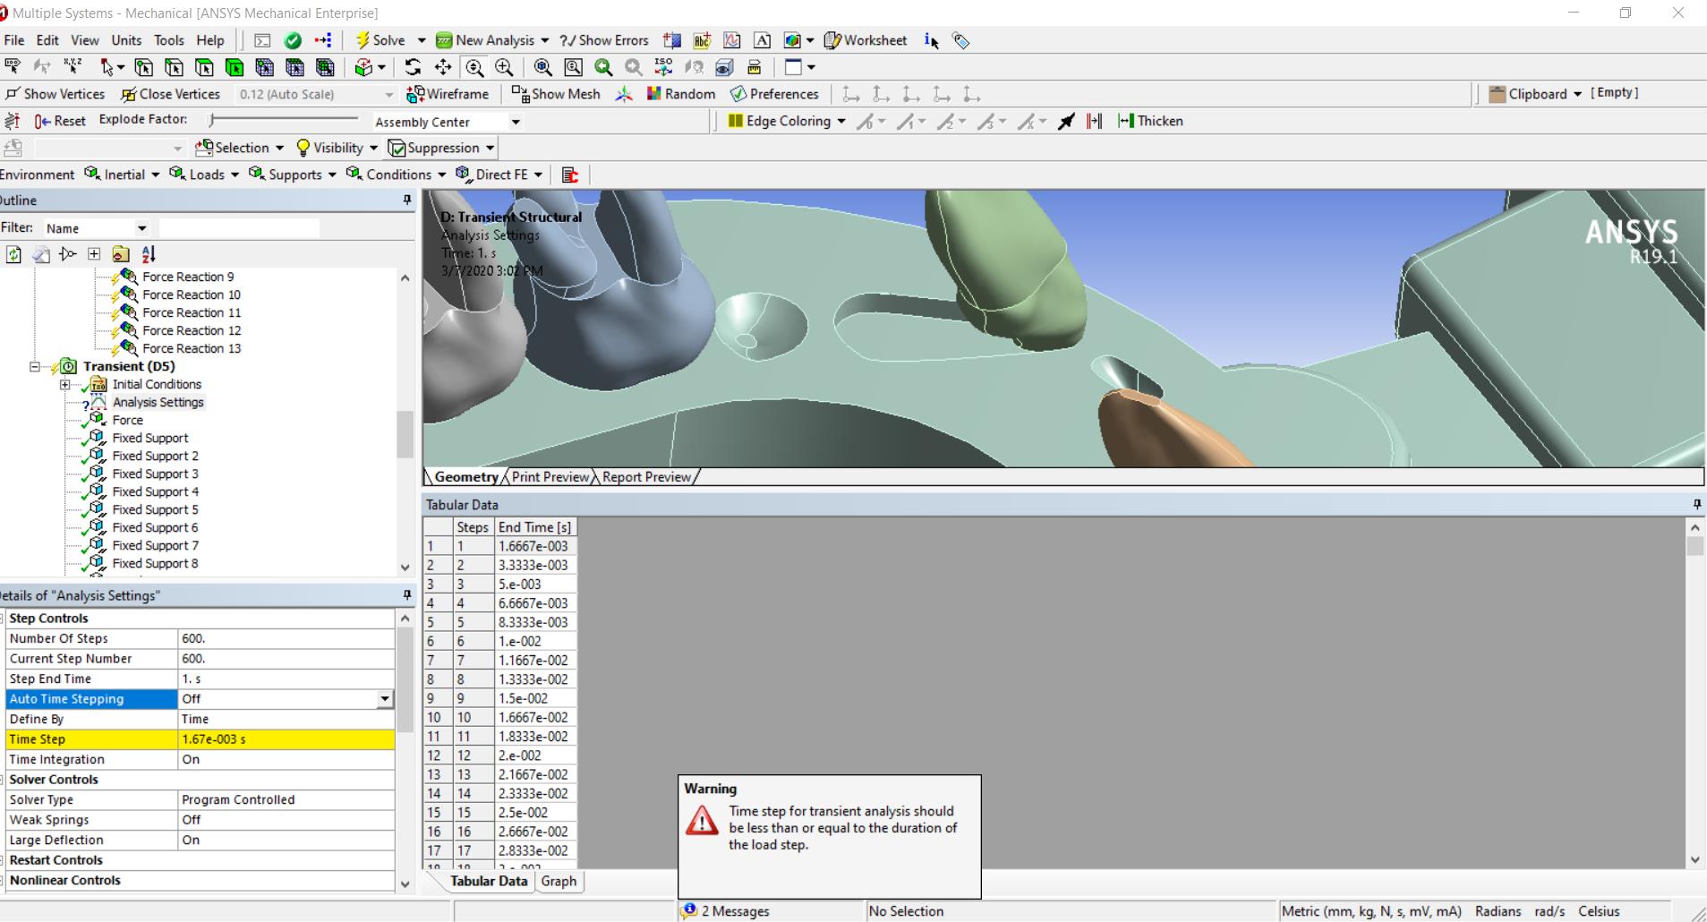Switch to the Graph tab
Image resolution: width=1707 pixels, height=922 pixels.
coord(559,881)
